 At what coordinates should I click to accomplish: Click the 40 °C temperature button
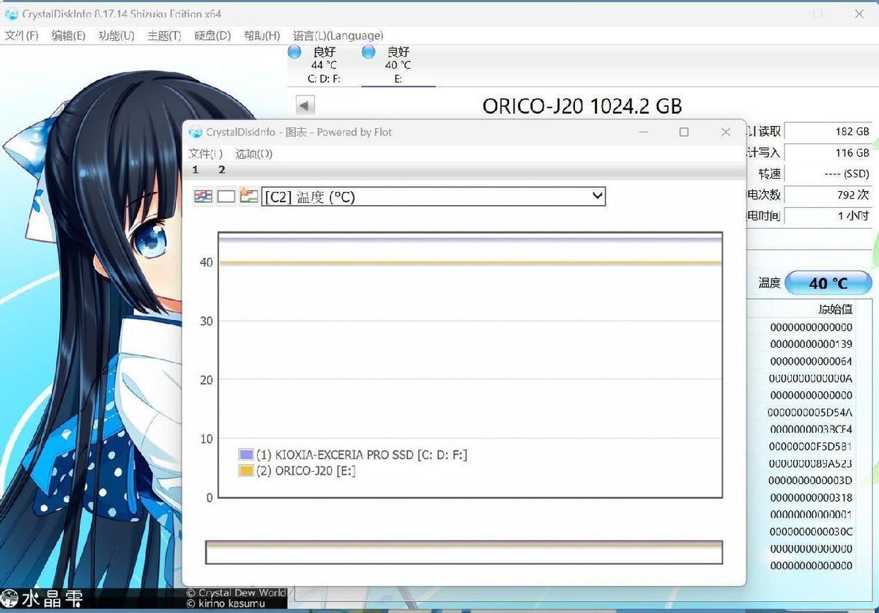(828, 283)
